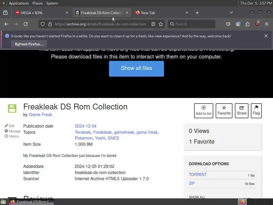Open Firefox View tab overview icon
This screenshot has height=205, width=273.
(5, 13)
